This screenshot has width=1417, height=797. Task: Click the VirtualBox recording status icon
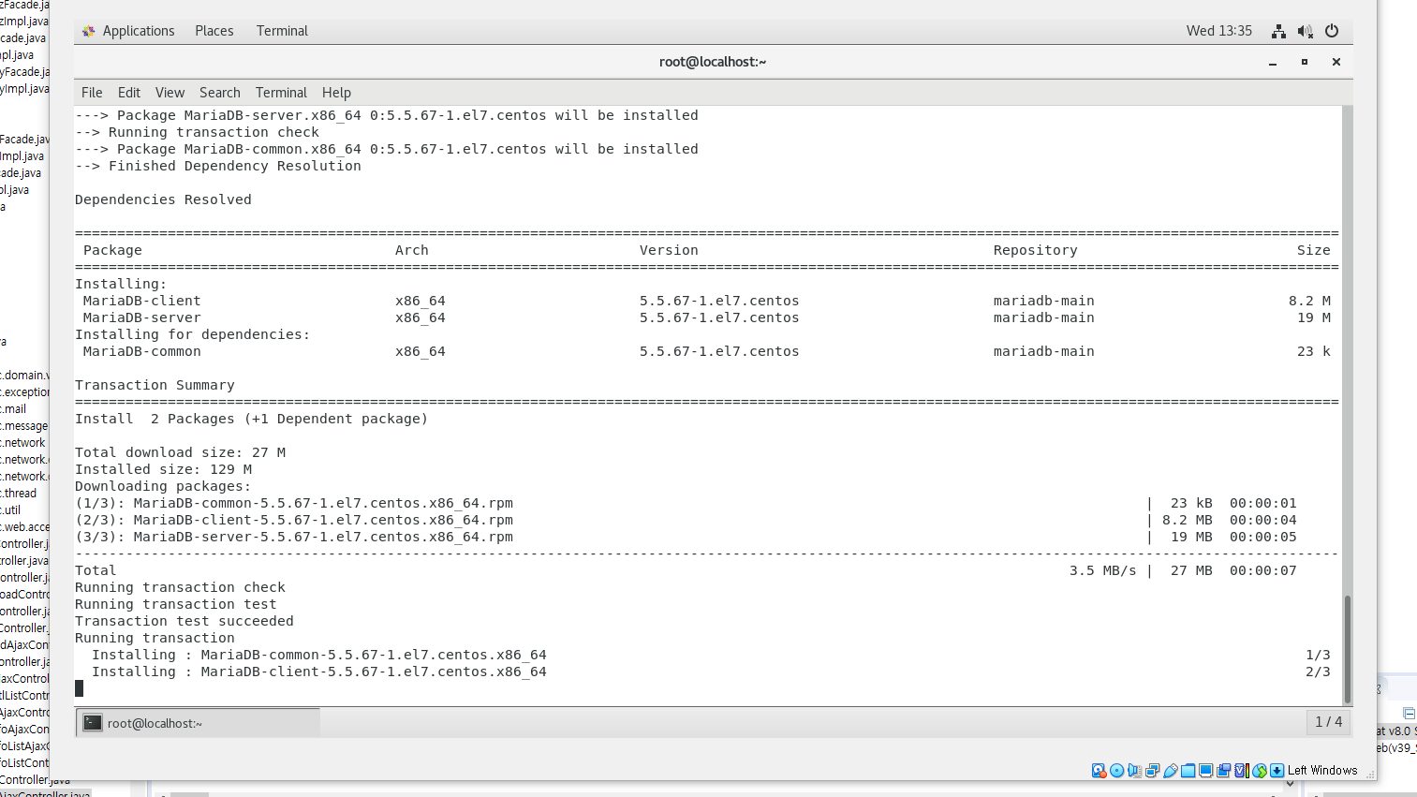point(1223,771)
